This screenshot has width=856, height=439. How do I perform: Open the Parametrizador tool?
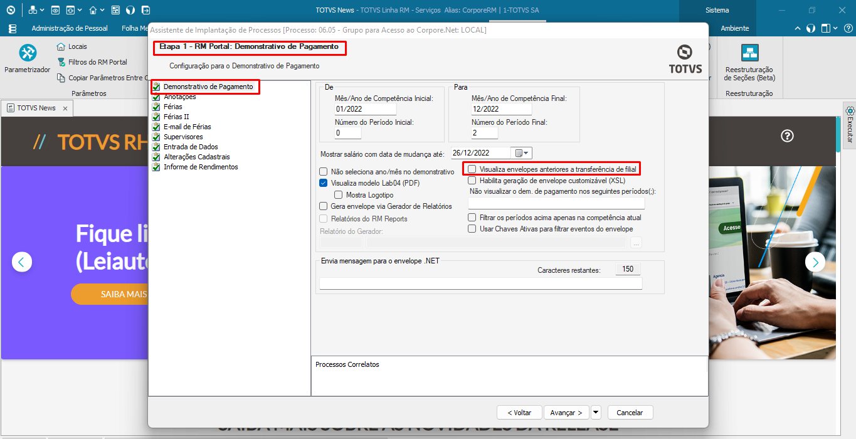click(x=27, y=60)
